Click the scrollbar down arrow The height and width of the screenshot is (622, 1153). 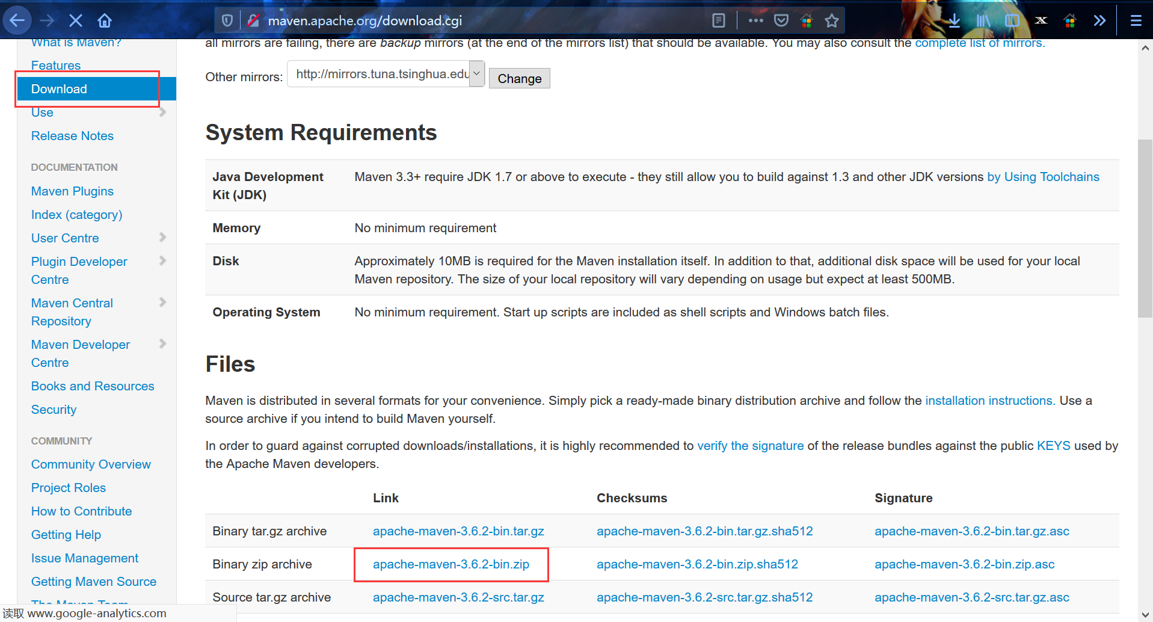tap(1145, 614)
